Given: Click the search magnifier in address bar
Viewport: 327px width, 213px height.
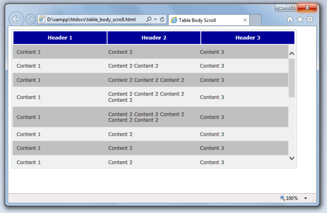Looking at the screenshot, I should [149, 20].
